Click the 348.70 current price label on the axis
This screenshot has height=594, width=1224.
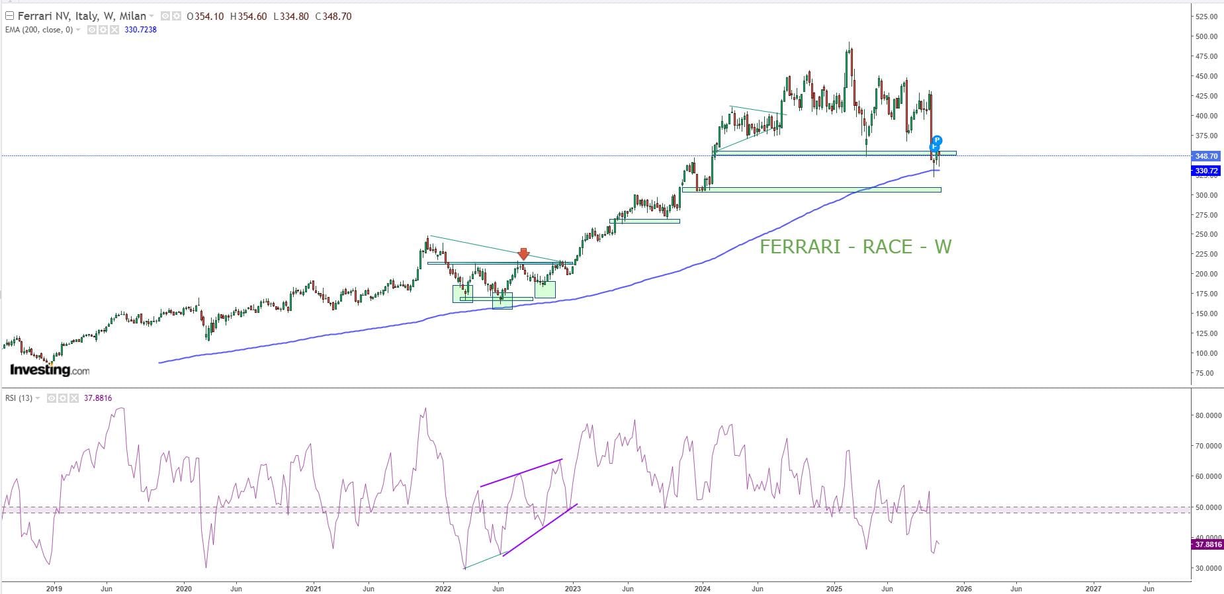click(1205, 157)
